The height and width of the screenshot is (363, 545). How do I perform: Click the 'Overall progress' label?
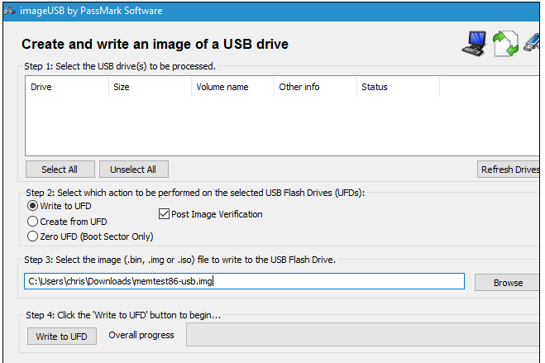[x=141, y=335]
